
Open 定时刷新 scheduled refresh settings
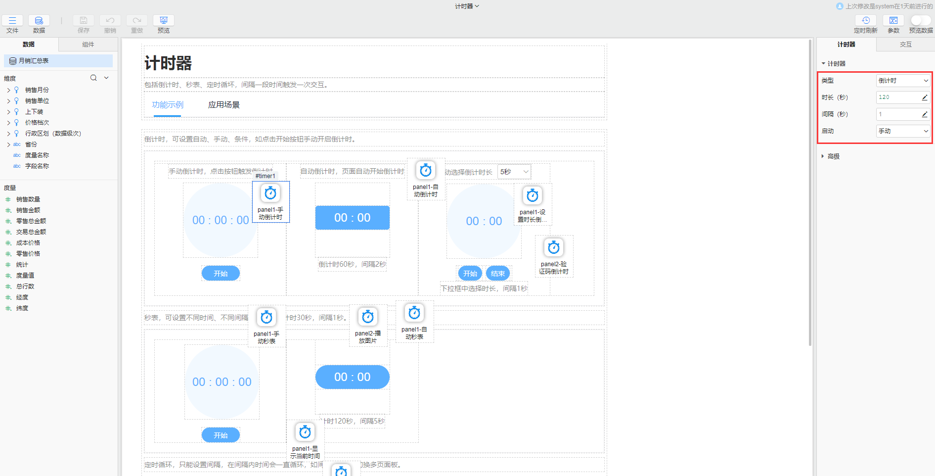865,21
